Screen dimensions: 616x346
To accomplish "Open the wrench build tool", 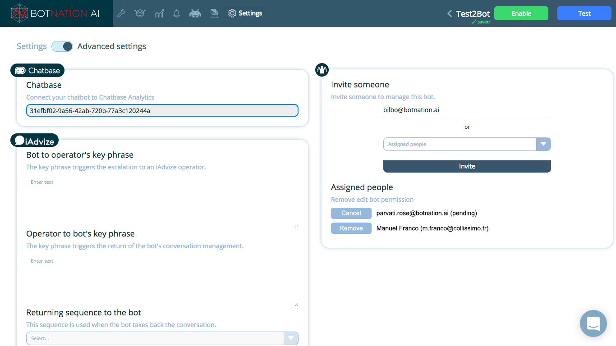I will (x=121, y=14).
